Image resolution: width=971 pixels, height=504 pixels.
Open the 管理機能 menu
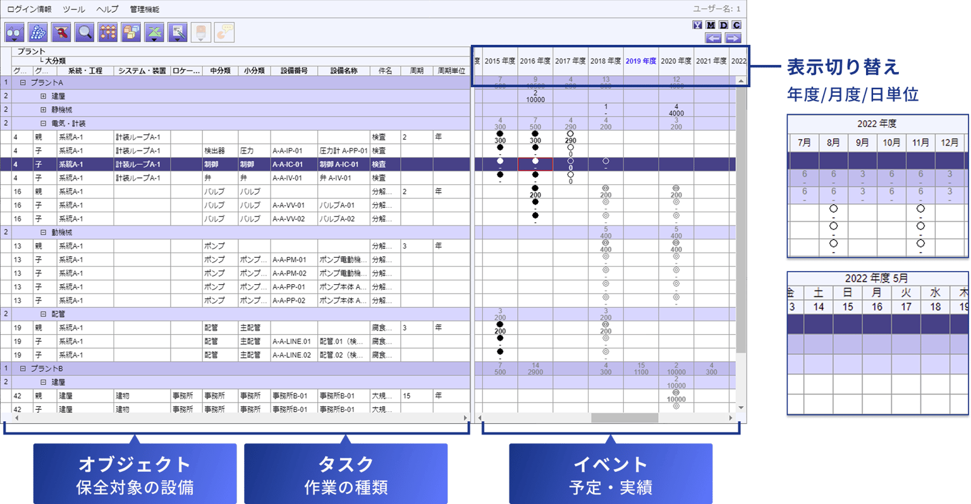(x=145, y=9)
